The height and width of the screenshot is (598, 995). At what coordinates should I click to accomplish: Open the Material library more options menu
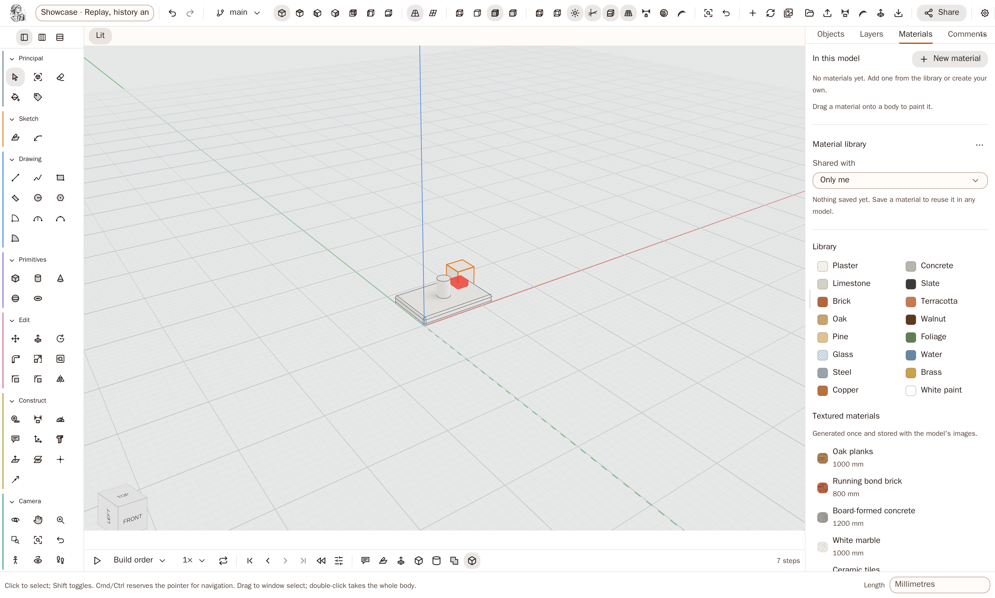[979, 145]
